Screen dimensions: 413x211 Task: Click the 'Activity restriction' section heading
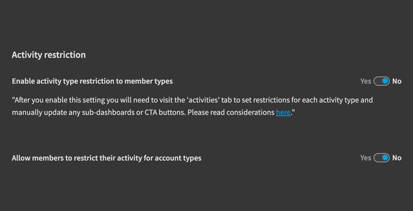pyautogui.click(x=49, y=55)
